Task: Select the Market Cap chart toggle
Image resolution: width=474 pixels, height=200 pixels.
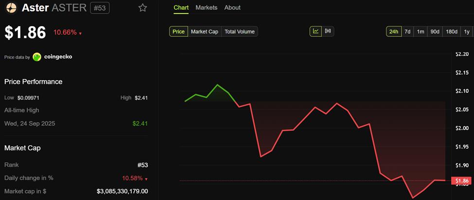Action: tap(204, 31)
